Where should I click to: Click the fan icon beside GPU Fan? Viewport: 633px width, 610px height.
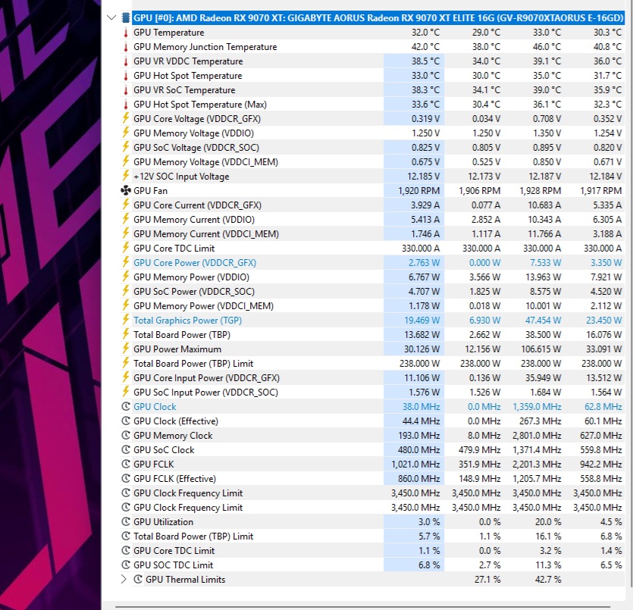coord(126,190)
